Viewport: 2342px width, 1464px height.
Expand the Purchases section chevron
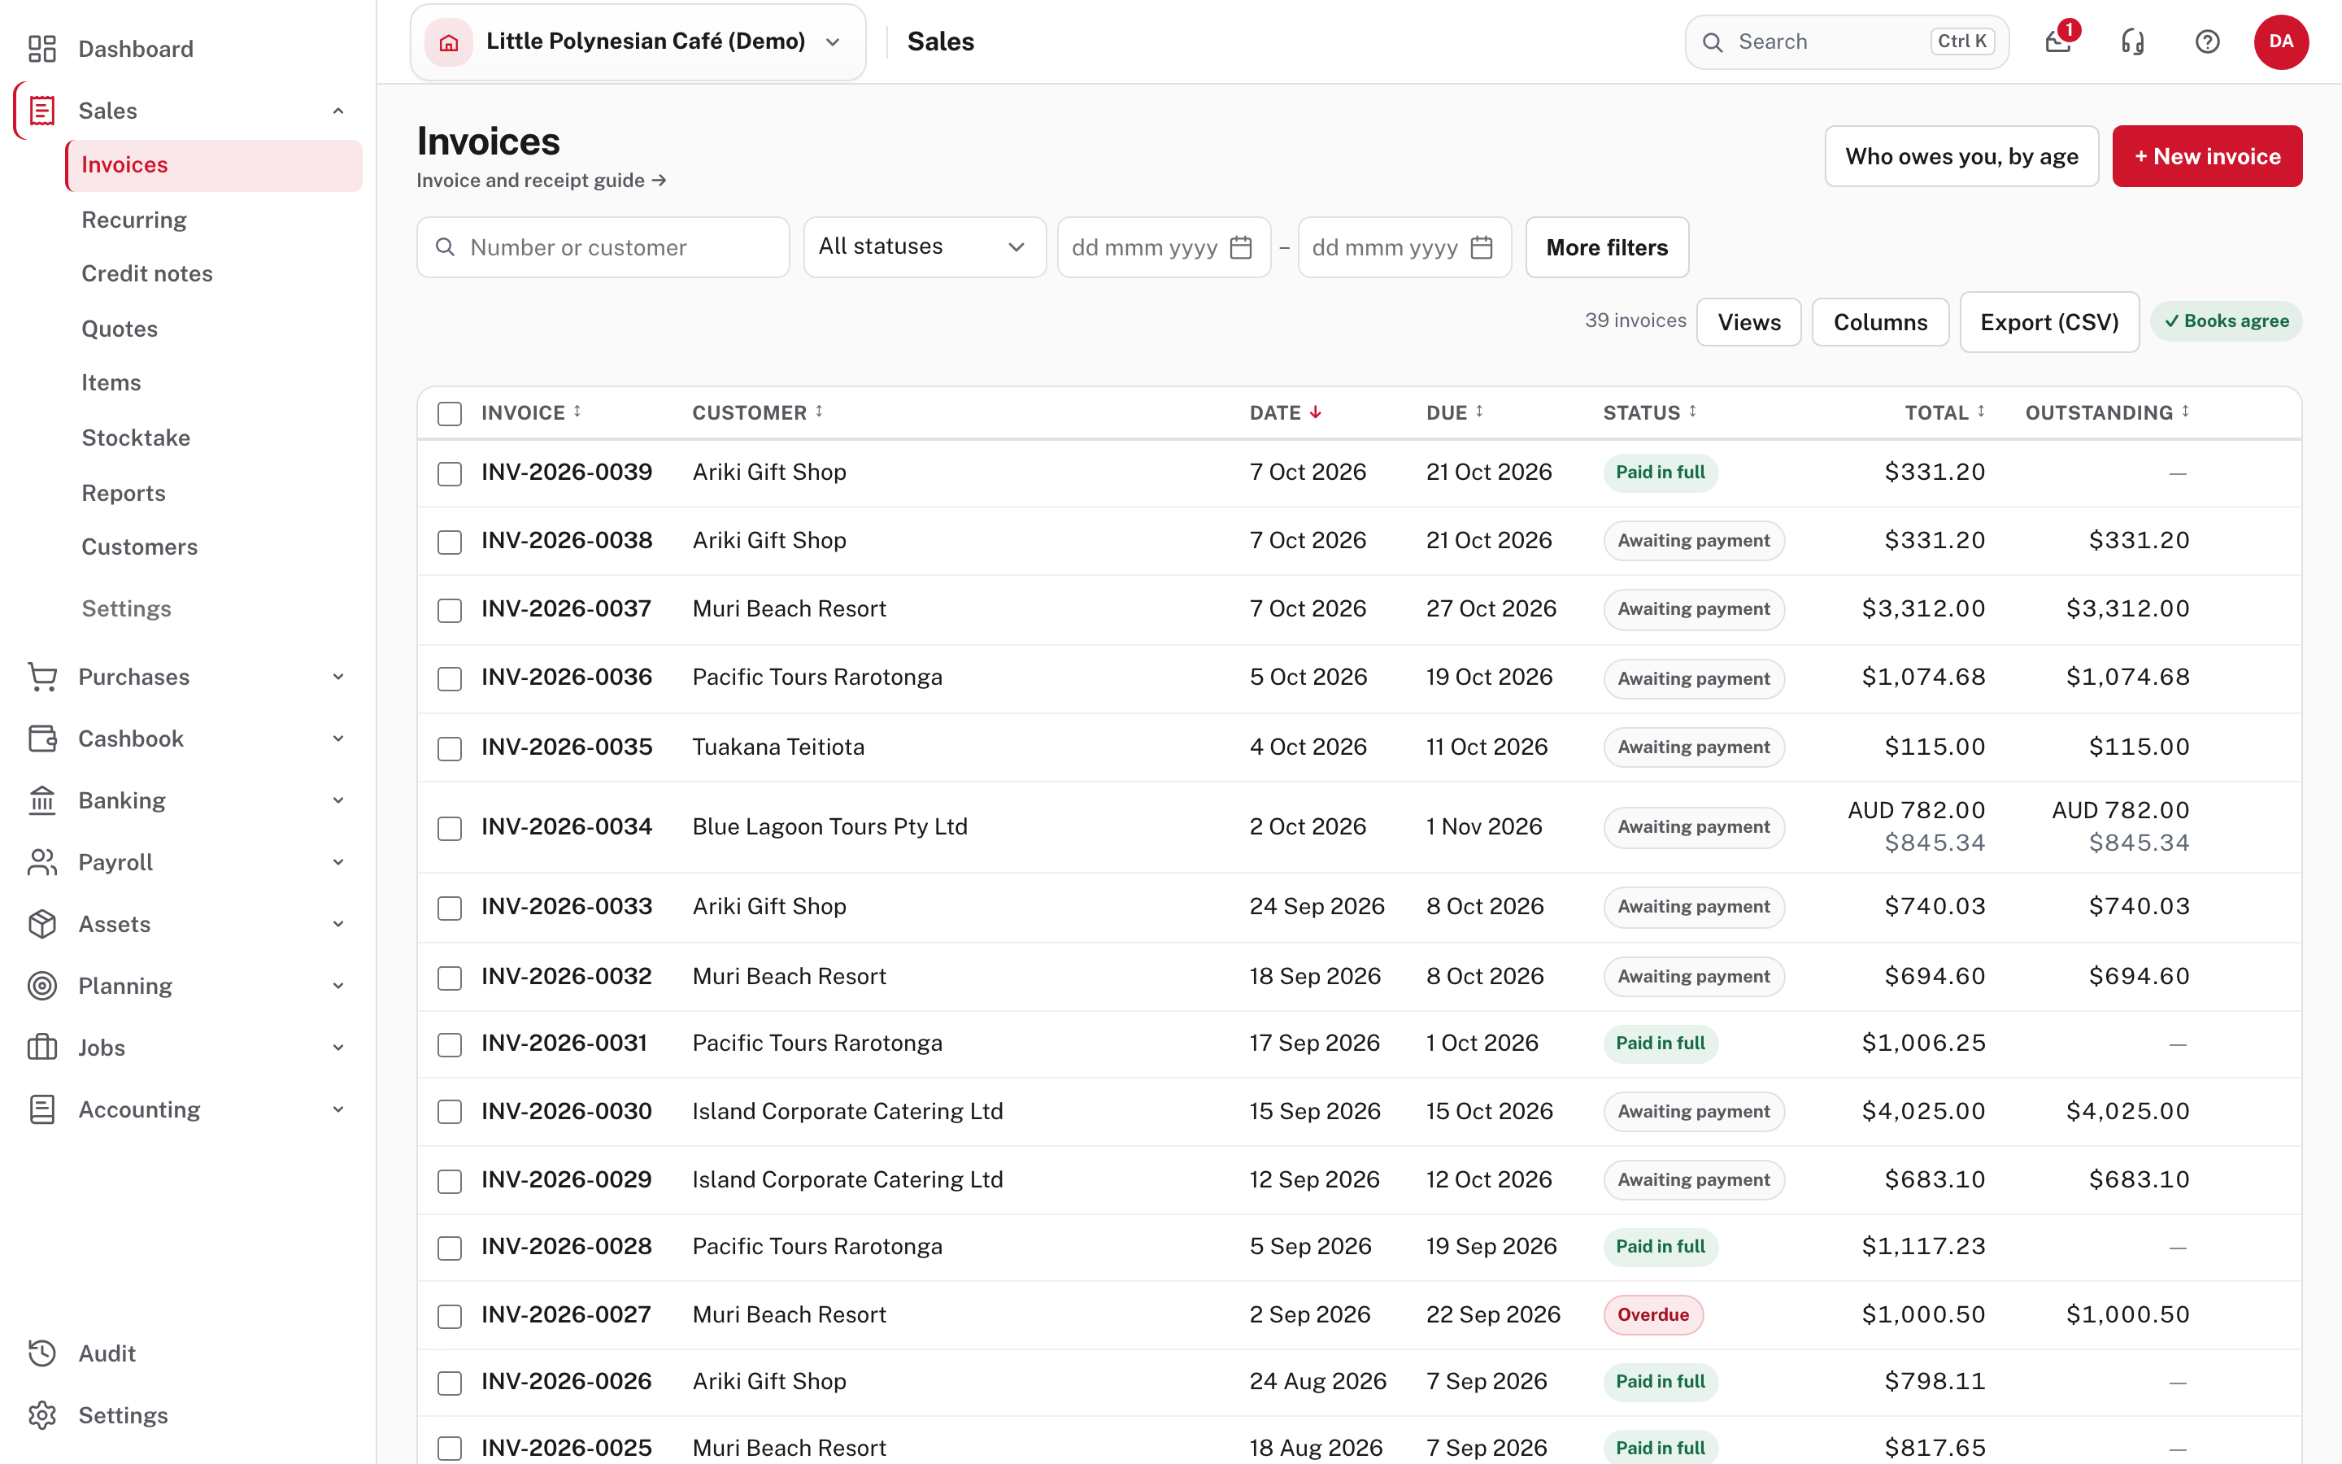(339, 677)
